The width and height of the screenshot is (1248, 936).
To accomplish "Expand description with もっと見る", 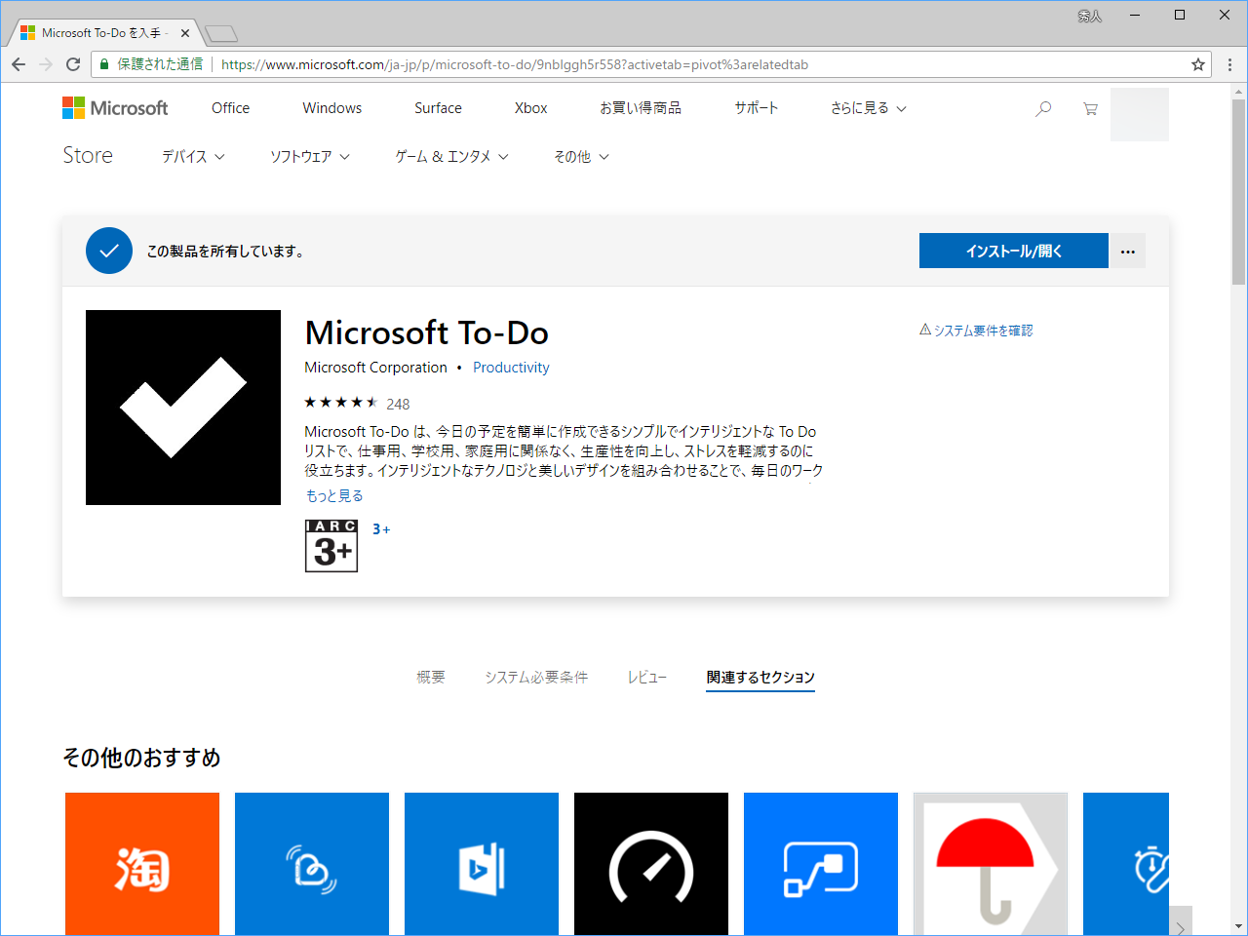I will click(334, 495).
